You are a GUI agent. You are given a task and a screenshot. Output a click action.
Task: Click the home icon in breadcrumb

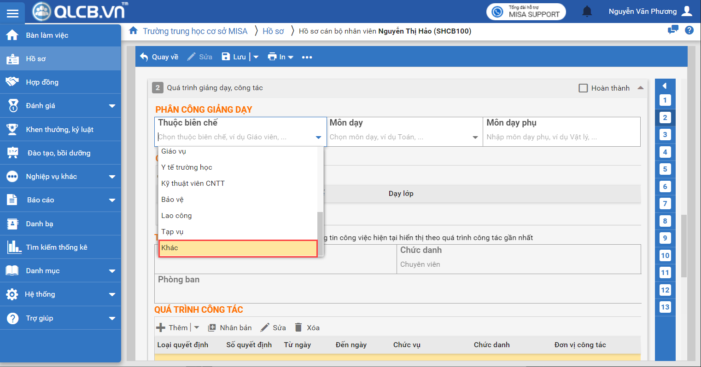click(134, 31)
